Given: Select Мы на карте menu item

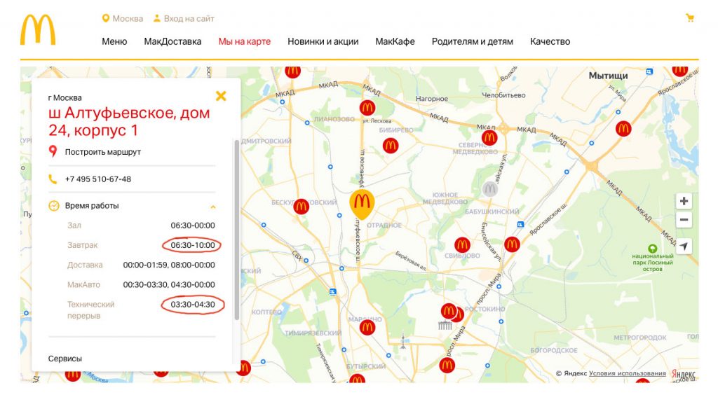Looking at the screenshot, I should (245, 41).
